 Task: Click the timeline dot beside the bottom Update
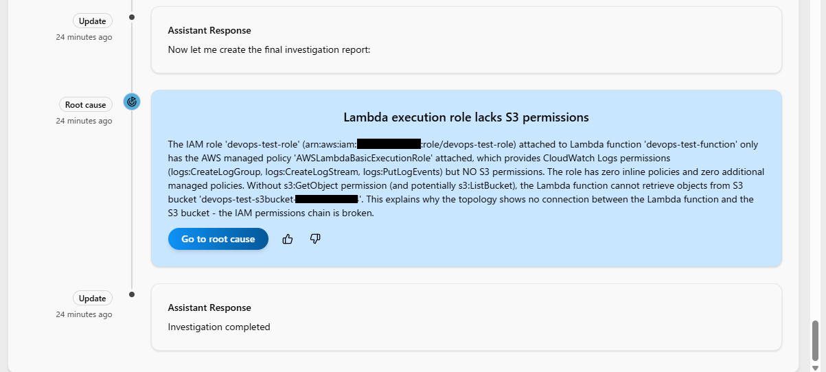point(132,294)
